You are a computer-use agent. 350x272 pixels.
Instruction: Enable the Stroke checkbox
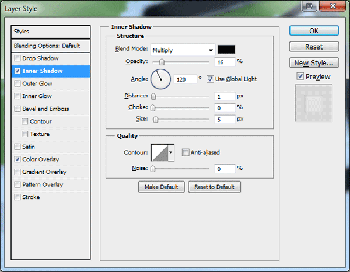pos(17,197)
